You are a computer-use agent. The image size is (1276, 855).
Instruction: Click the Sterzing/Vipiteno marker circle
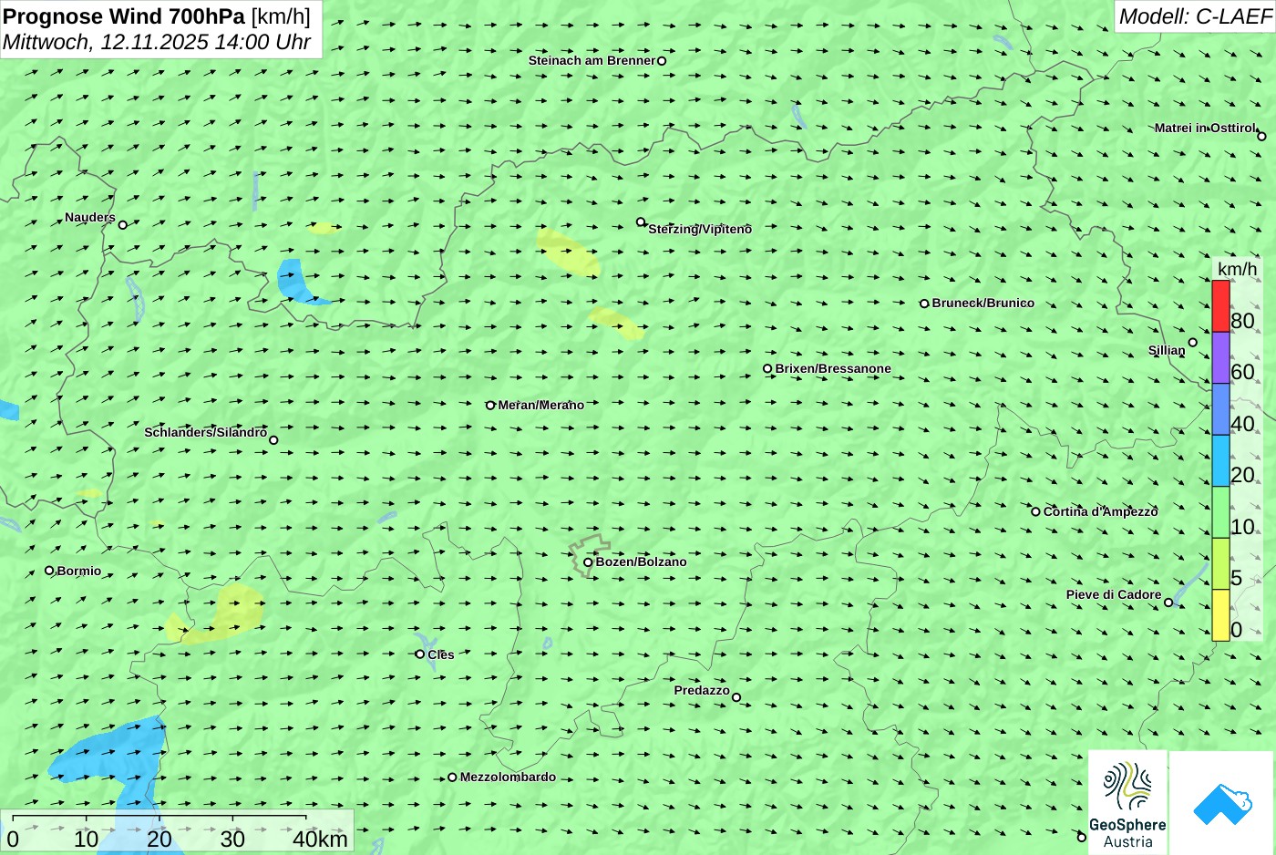click(x=641, y=221)
